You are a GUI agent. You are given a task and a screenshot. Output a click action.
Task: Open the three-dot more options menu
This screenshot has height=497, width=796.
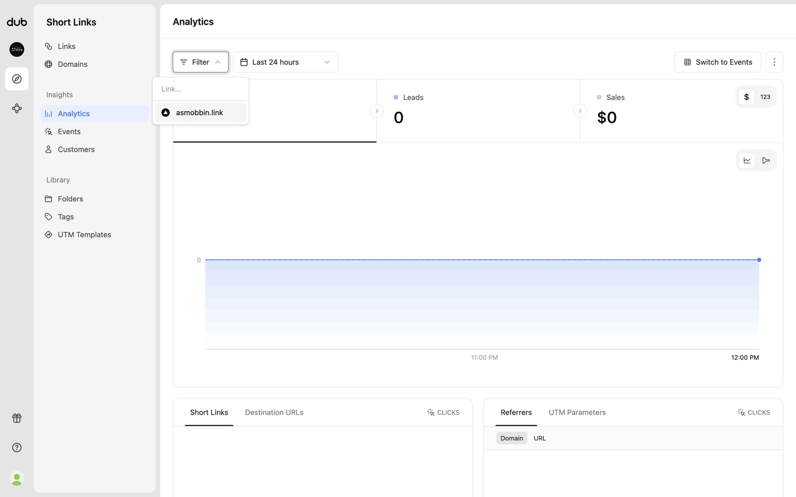tap(774, 62)
